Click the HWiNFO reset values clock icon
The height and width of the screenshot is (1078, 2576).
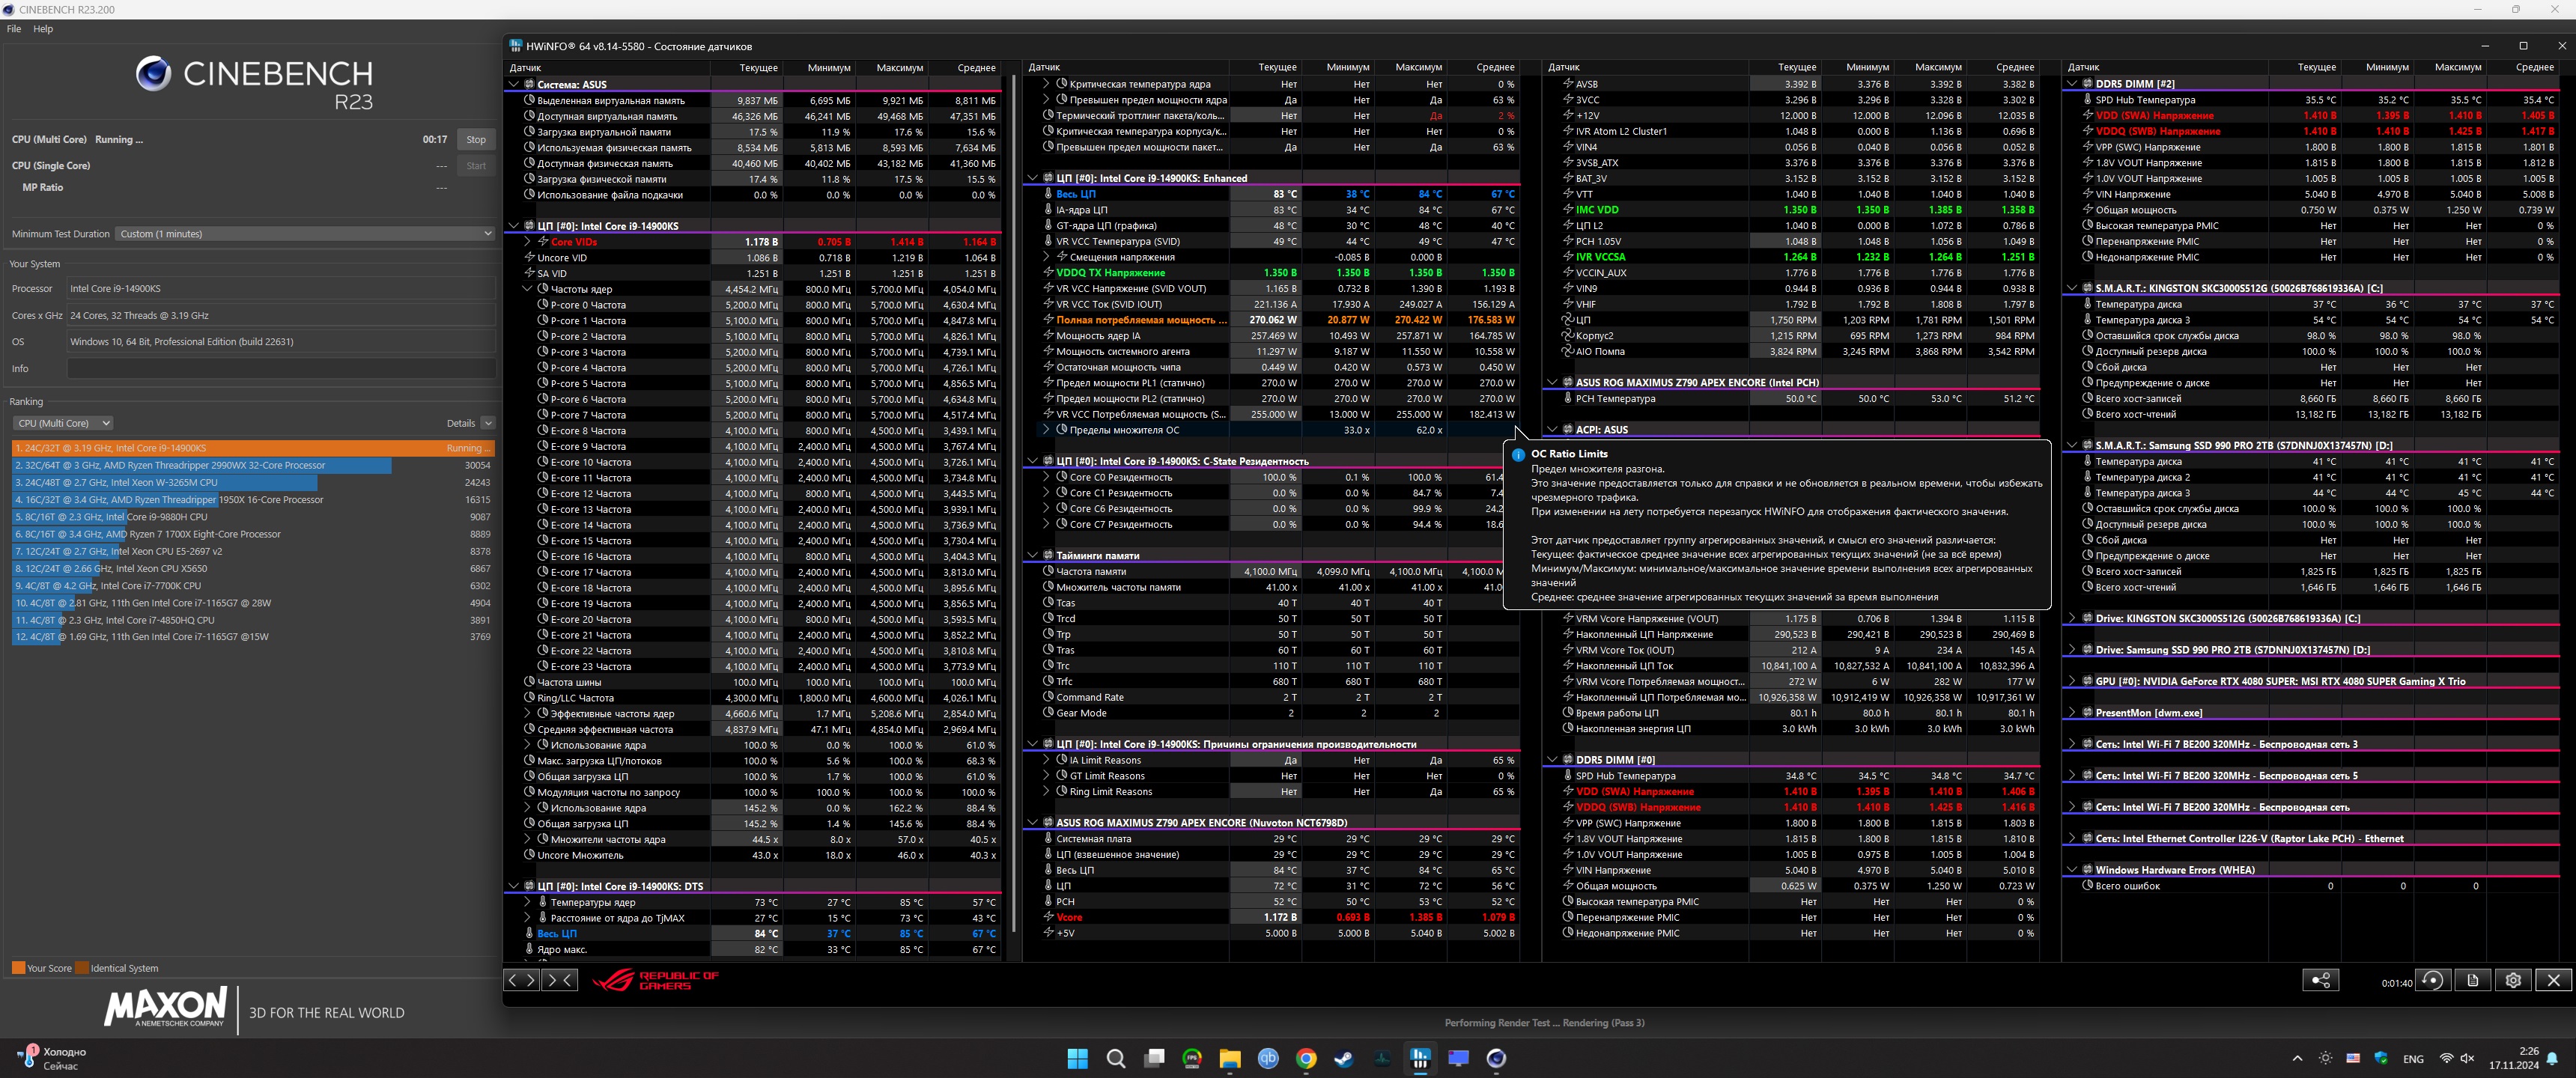2432,980
